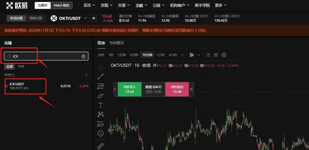Select the 1 second interval

(111, 55)
